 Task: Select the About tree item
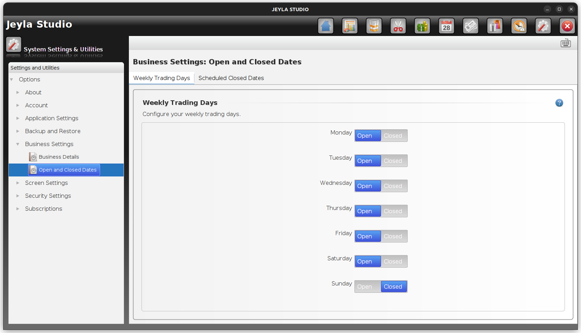tap(33, 92)
